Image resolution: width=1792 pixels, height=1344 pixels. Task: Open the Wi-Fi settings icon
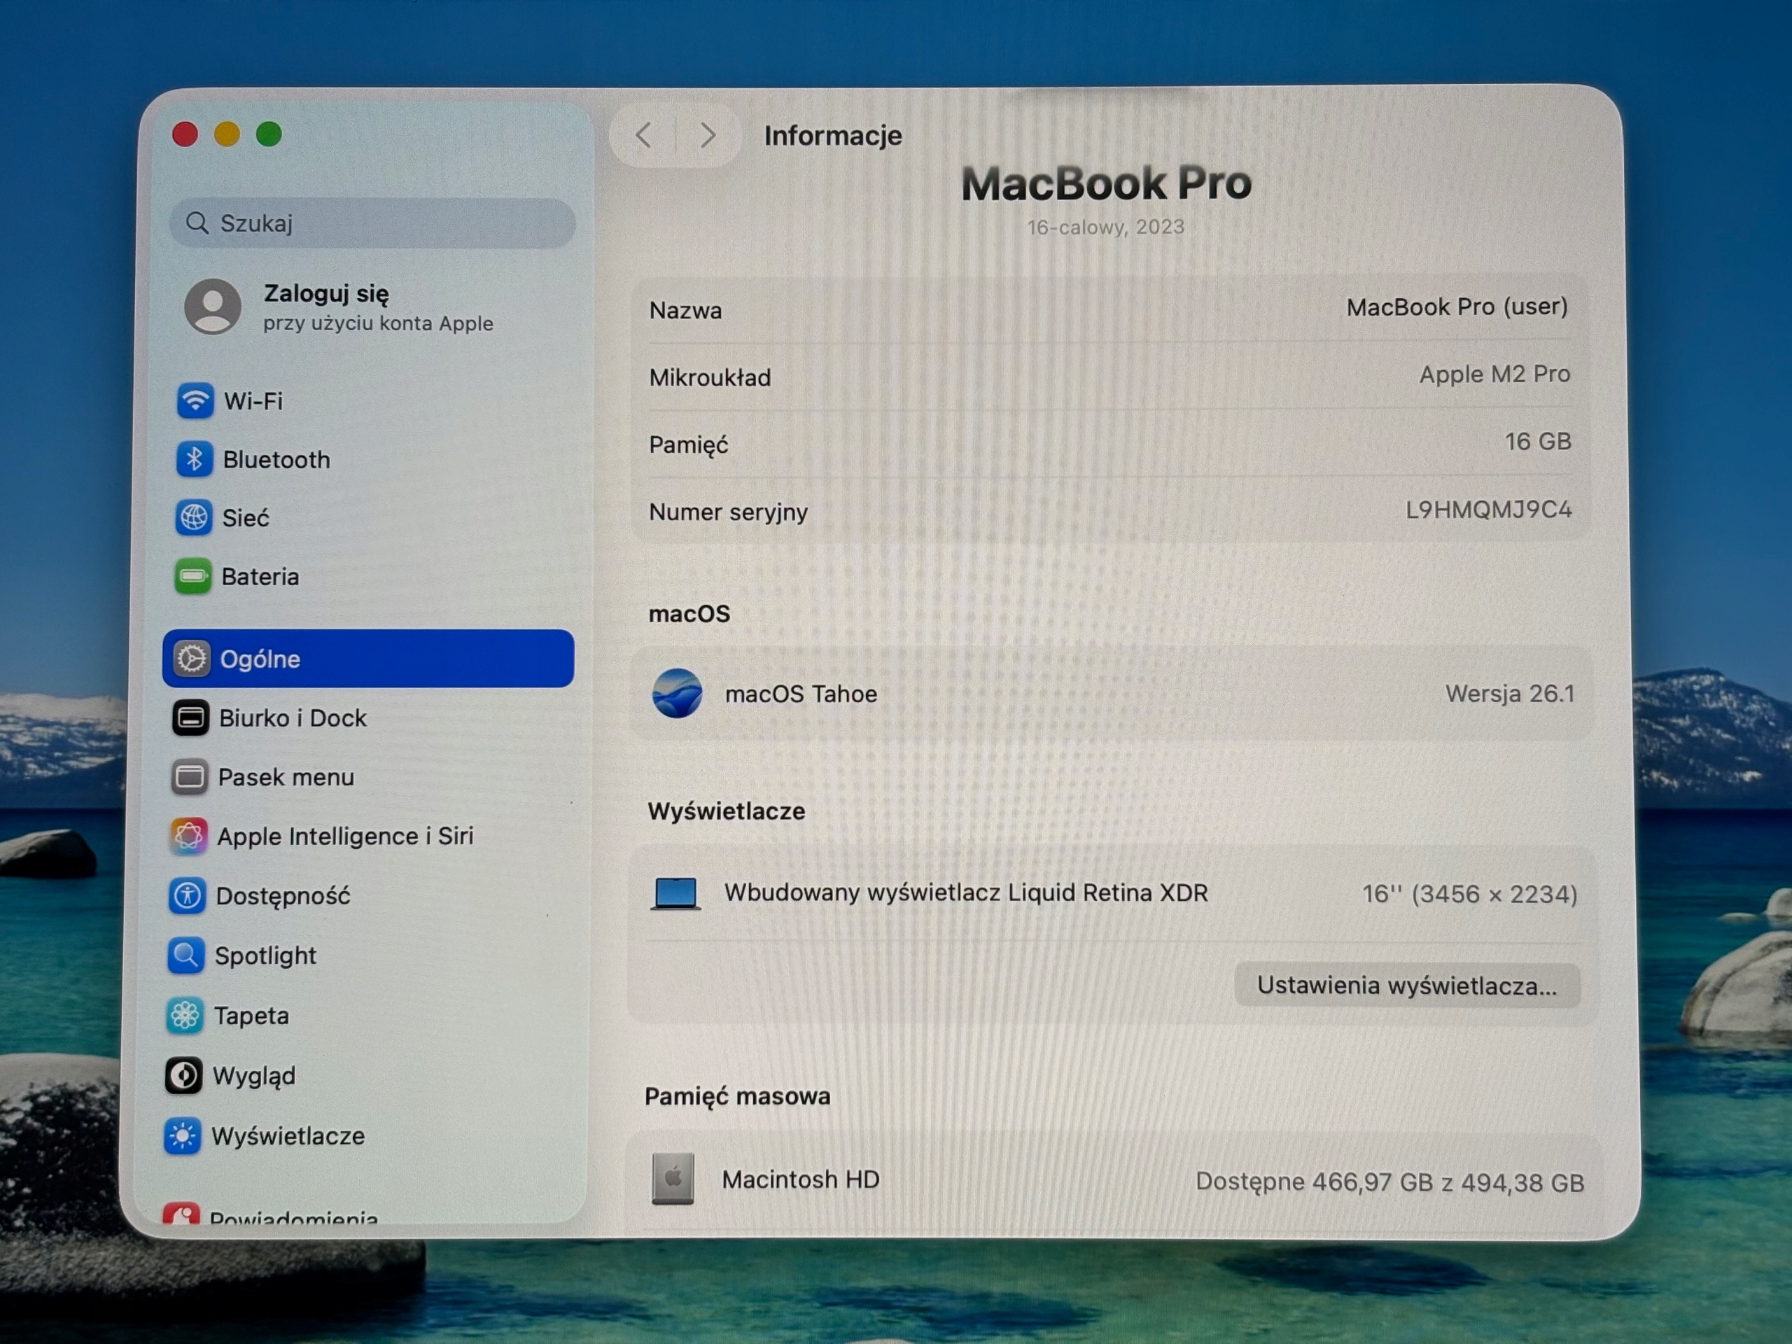[195, 400]
